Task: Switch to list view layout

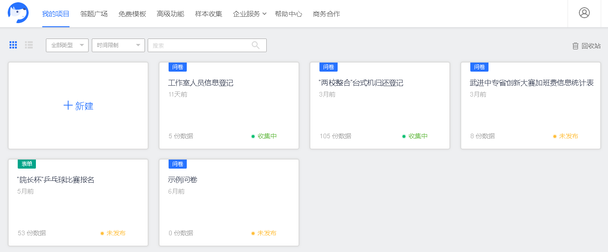Action: point(29,45)
